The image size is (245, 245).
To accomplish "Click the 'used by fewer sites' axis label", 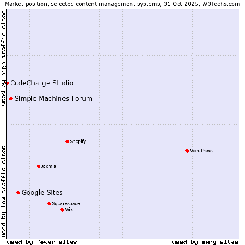I will tap(42, 242).
